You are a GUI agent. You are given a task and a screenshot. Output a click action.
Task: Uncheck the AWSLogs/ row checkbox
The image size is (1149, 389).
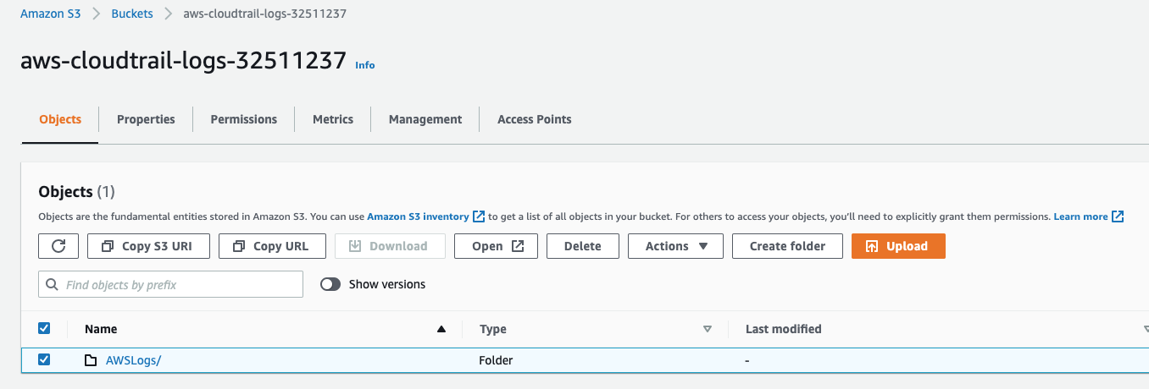click(x=45, y=359)
